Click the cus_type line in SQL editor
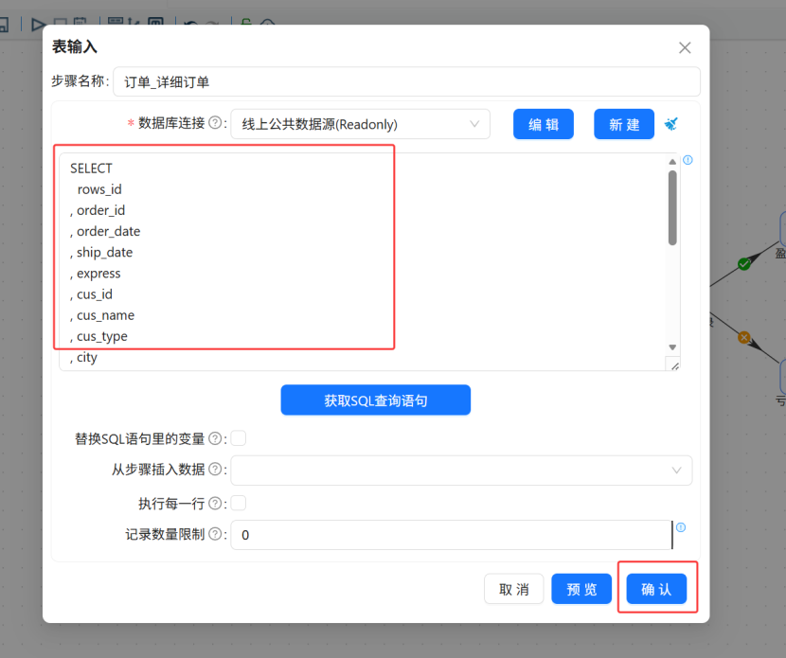The height and width of the screenshot is (658, 786). tap(98, 337)
